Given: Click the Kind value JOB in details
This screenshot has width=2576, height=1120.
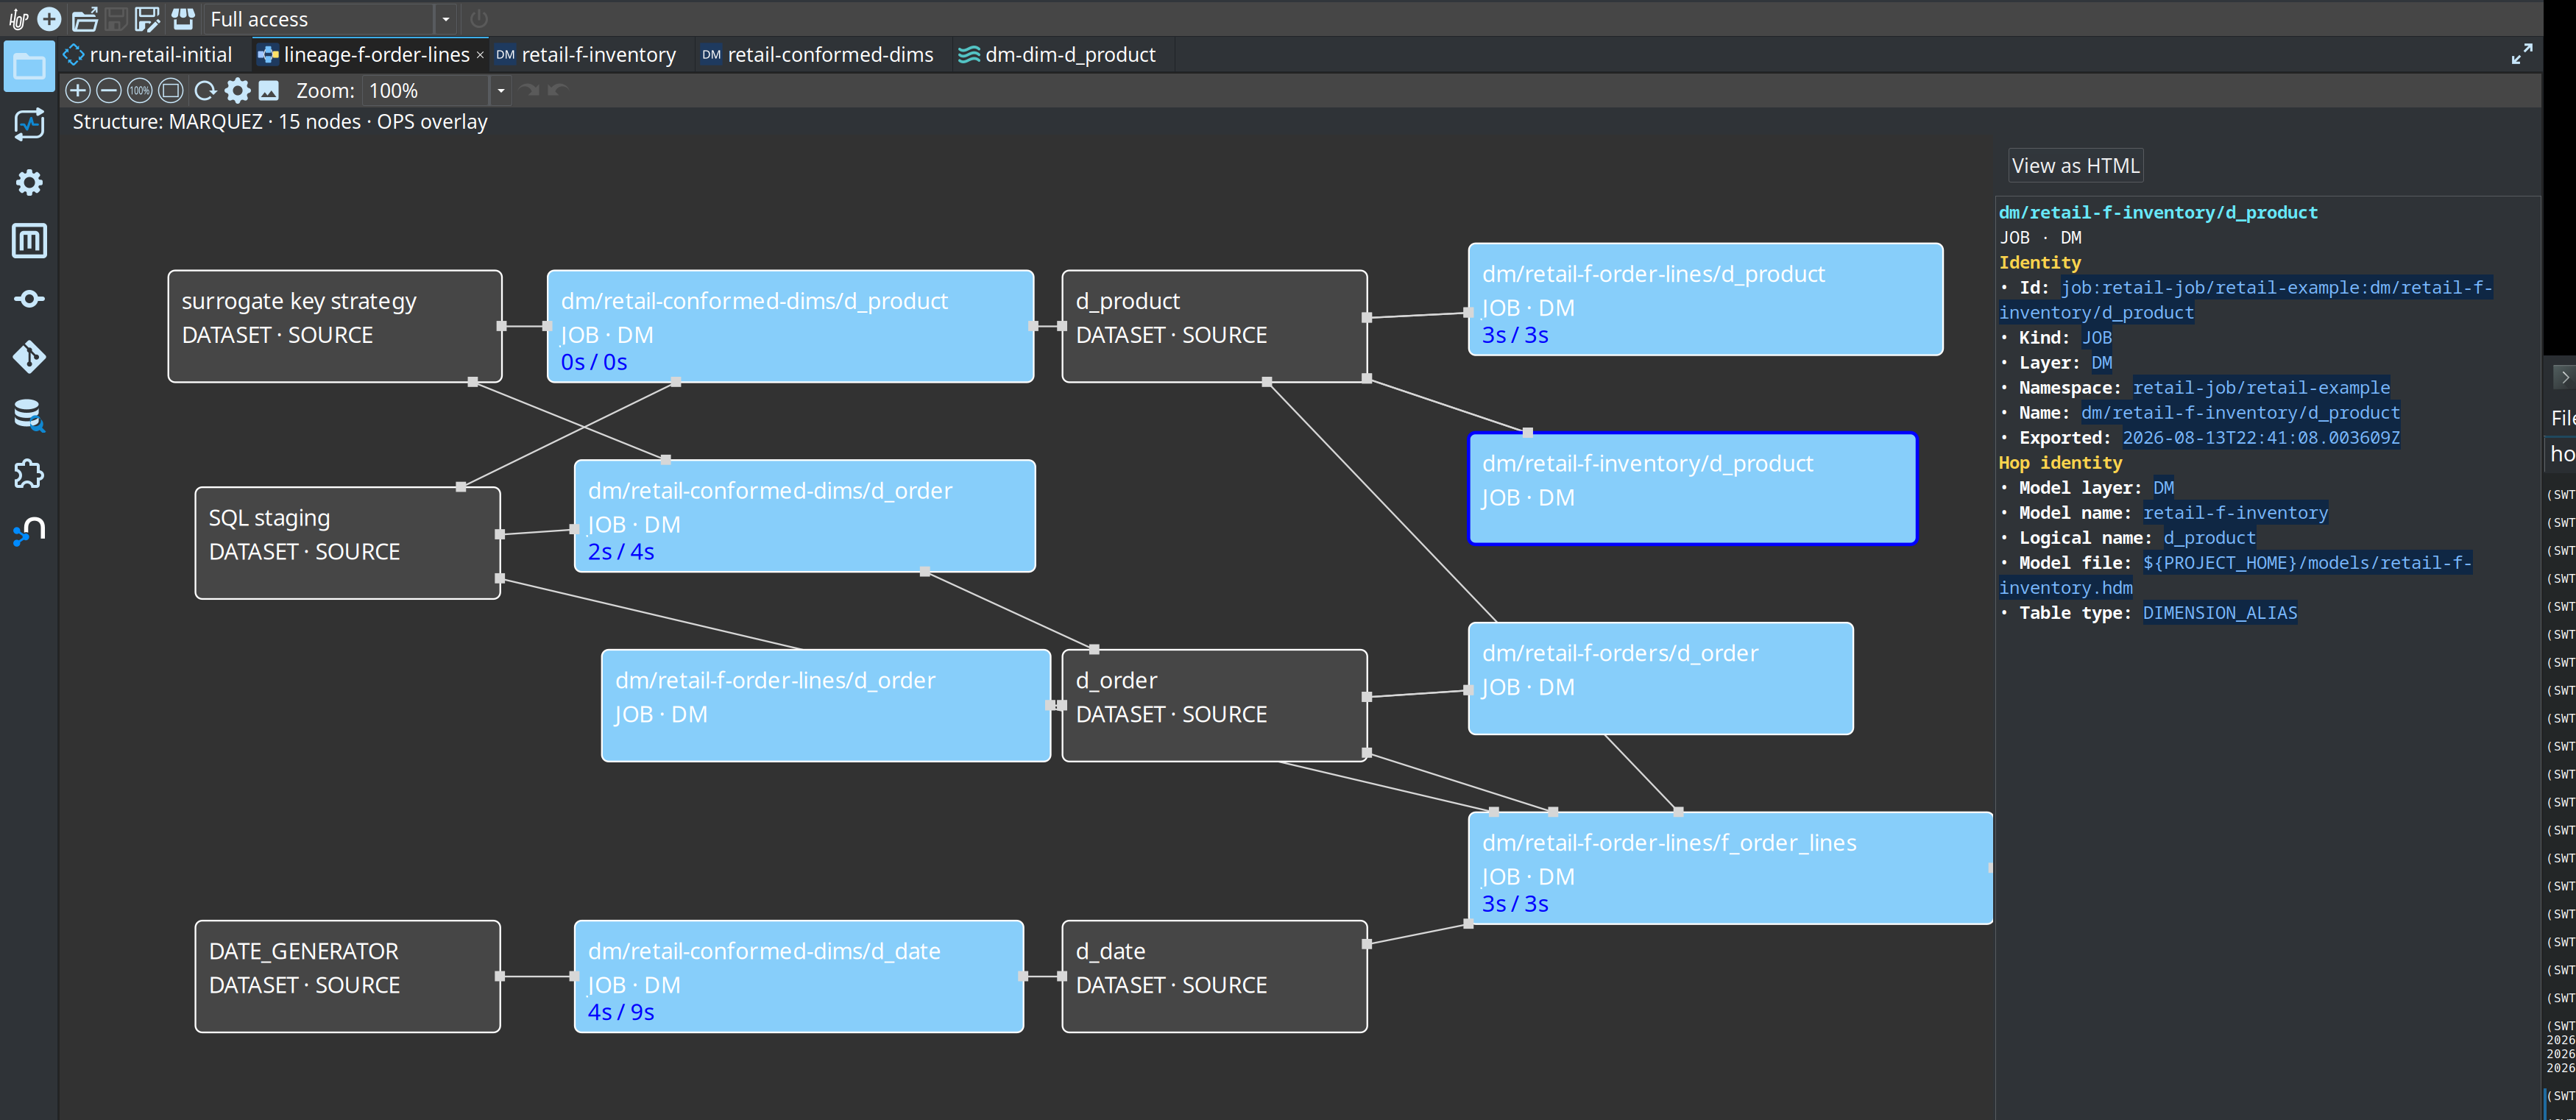Looking at the screenshot, I should [2096, 338].
